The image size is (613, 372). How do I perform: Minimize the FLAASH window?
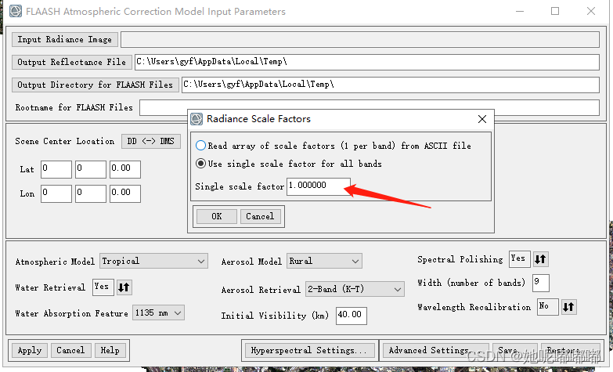[520, 11]
